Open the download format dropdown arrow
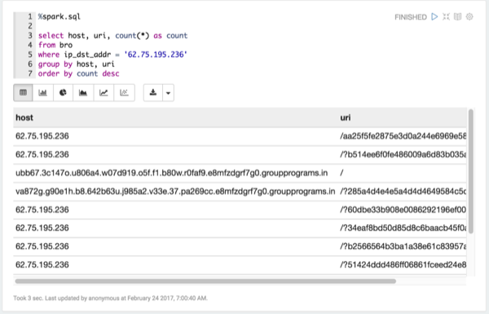The height and width of the screenshot is (314, 489). pyautogui.click(x=168, y=93)
